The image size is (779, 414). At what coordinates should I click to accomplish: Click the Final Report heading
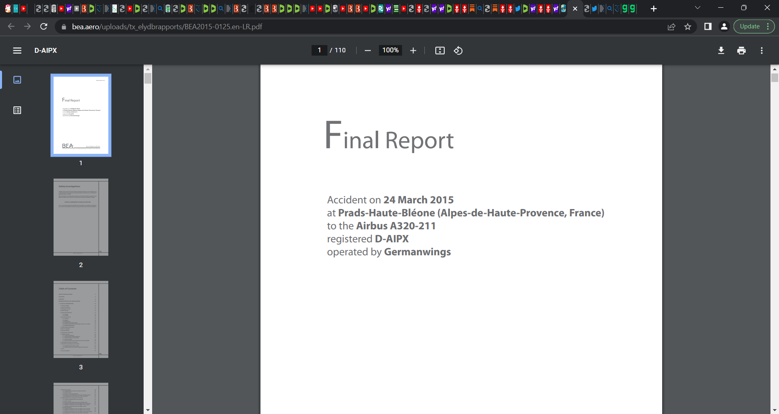tap(389, 136)
